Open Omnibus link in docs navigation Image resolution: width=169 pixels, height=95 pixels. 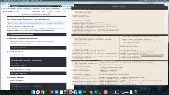[58, 11]
